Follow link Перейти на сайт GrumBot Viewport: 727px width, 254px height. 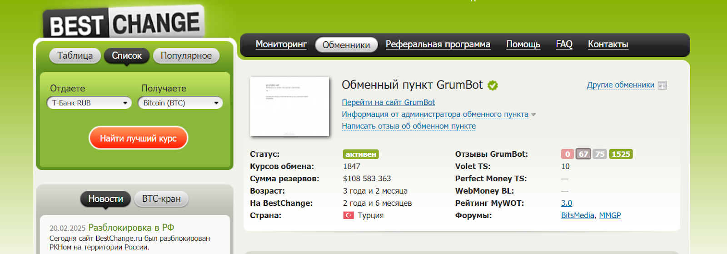[388, 103]
